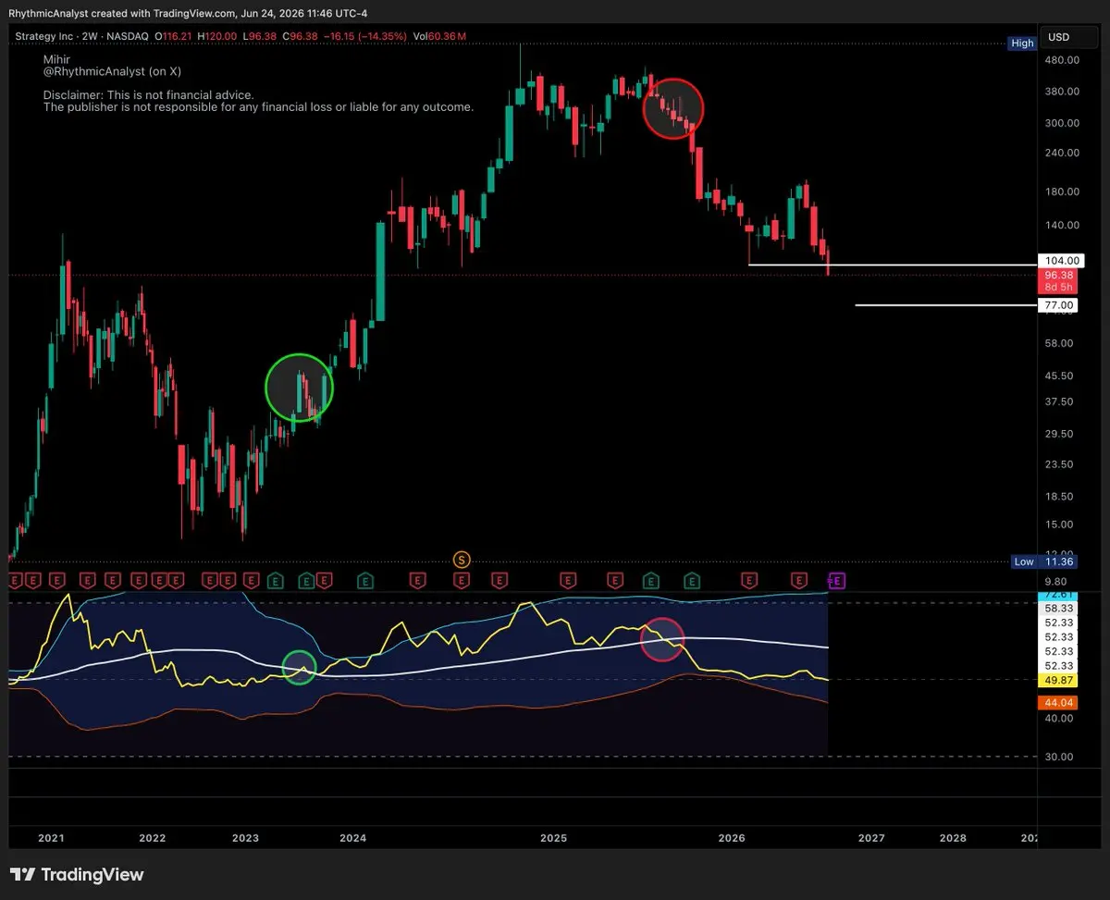Viewport: 1110px width, 900px height.
Task: Click the 140.00 price axis value
Action: click(1061, 225)
